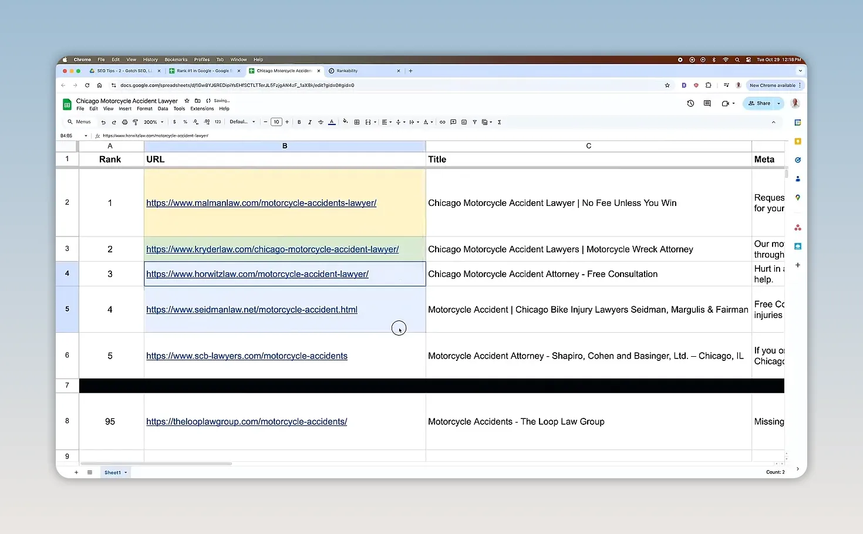
Task: Insert a link with the chain icon
Action: click(x=443, y=122)
